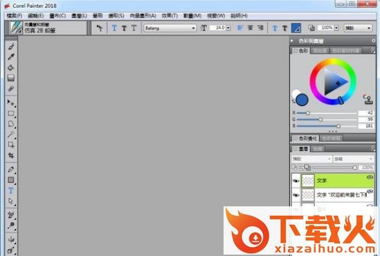Click the Reset Tool arrow in property bar
Viewport: 380px width, 256px height.
click(99, 28)
